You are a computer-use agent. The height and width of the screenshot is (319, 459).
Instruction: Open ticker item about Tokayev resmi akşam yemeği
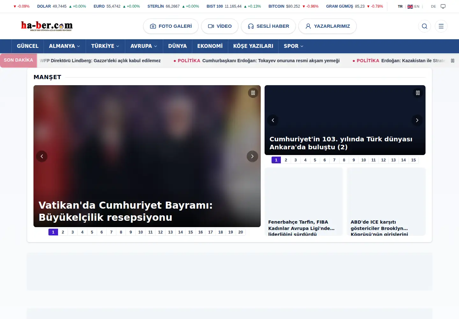[x=257, y=61]
